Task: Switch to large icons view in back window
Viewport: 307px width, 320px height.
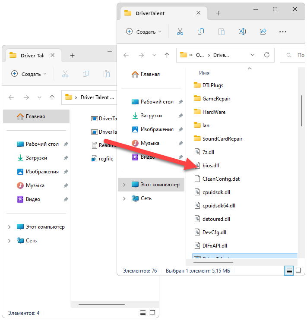Action: pyautogui.click(x=152, y=313)
